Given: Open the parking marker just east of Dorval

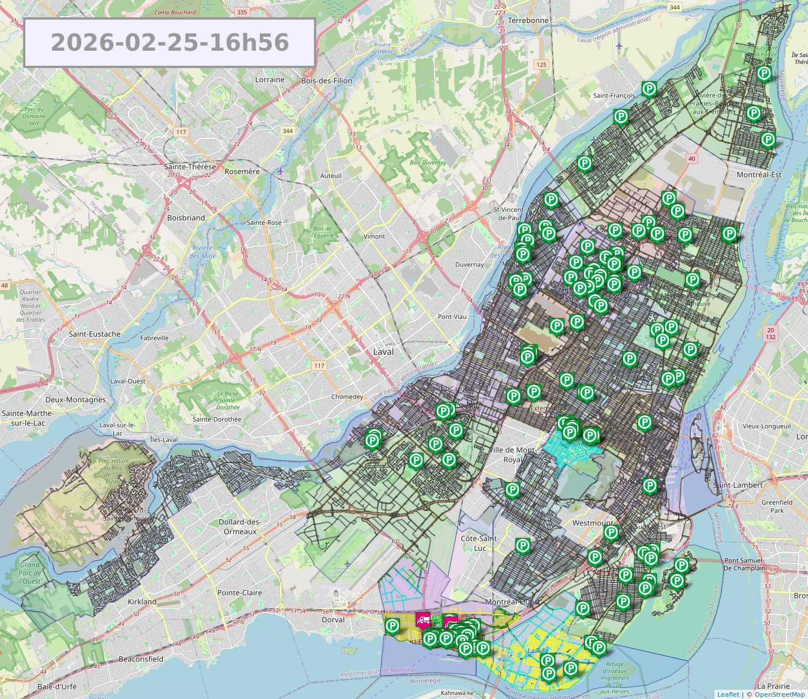Looking at the screenshot, I should click(x=392, y=626).
